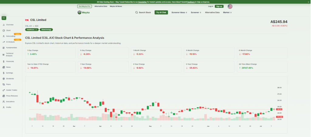
Task: Dismiss the green announcement banner
Action: (x=309, y=2)
